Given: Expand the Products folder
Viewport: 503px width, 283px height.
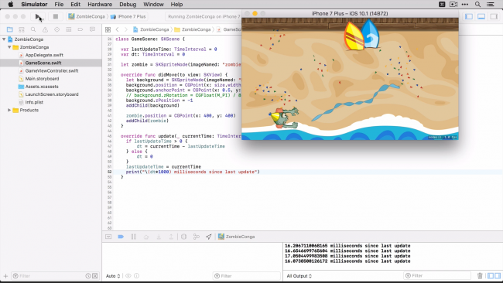Looking at the screenshot, I should coord(9,110).
